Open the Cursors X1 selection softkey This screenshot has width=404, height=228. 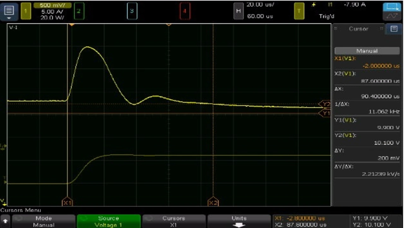[x=174, y=221]
